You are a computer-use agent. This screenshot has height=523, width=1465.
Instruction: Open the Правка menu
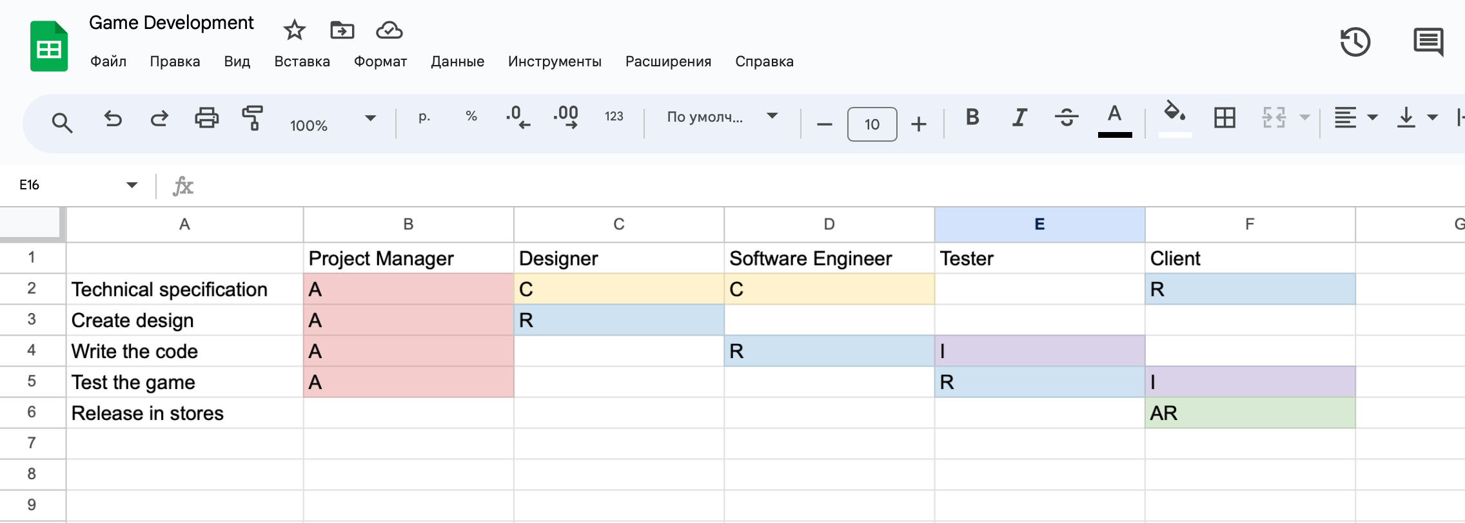175,62
